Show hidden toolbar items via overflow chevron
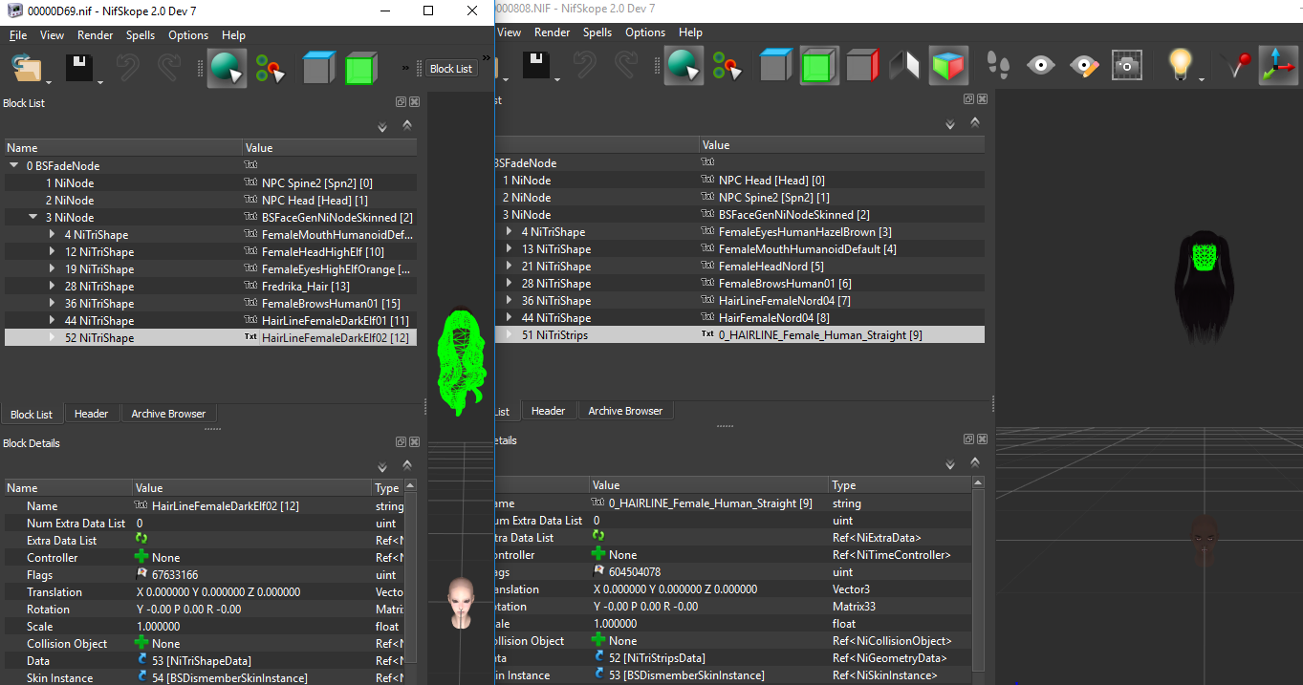Image resolution: width=1303 pixels, height=685 pixels. (x=406, y=69)
